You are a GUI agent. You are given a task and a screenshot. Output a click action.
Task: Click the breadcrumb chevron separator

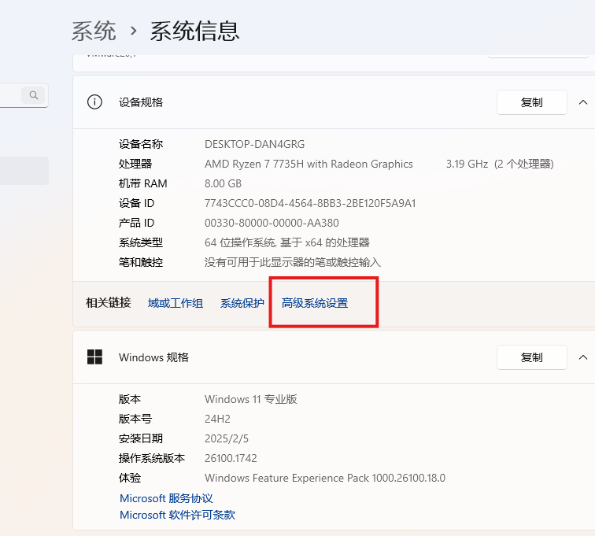(133, 31)
